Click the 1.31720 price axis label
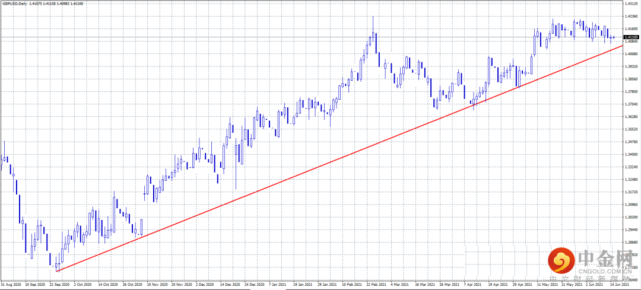641x290 pixels. click(x=631, y=192)
